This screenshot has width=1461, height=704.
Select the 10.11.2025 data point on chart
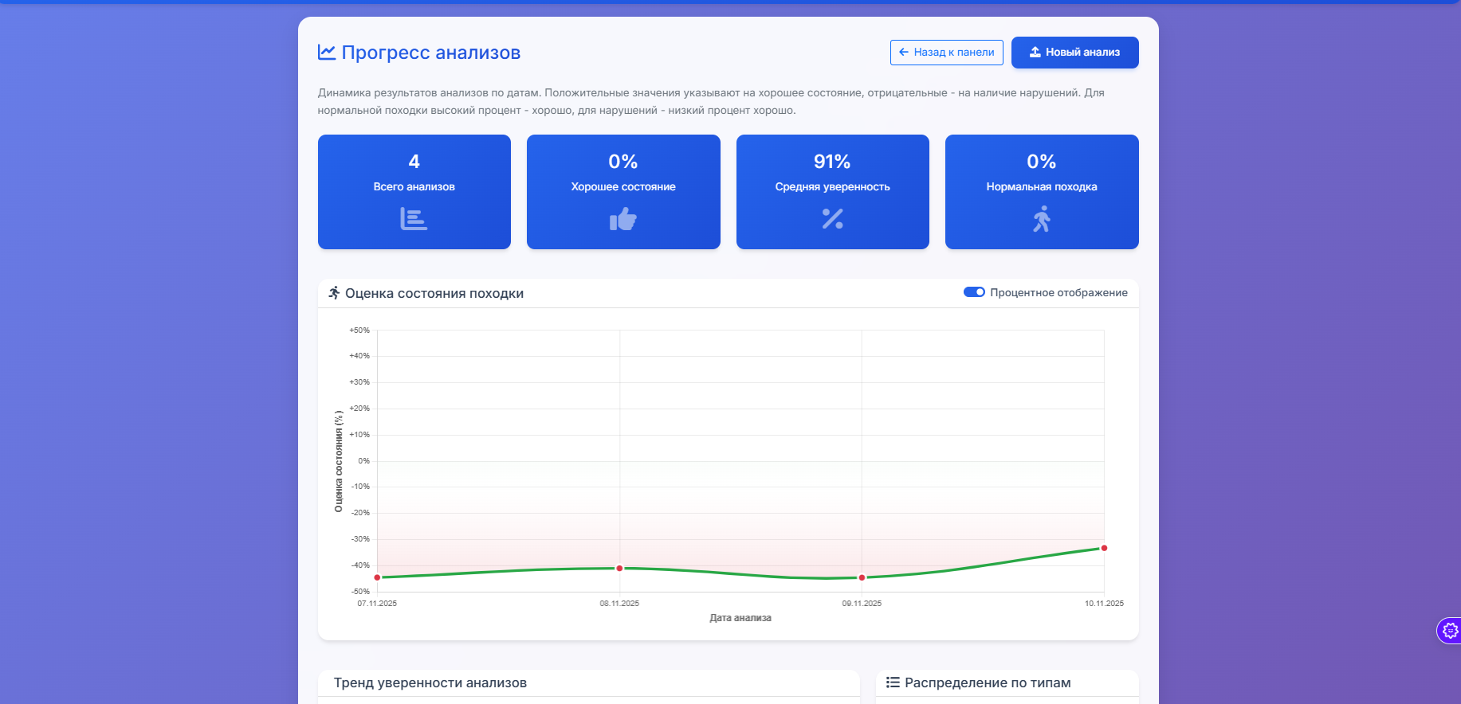(x=1104, y=548)
